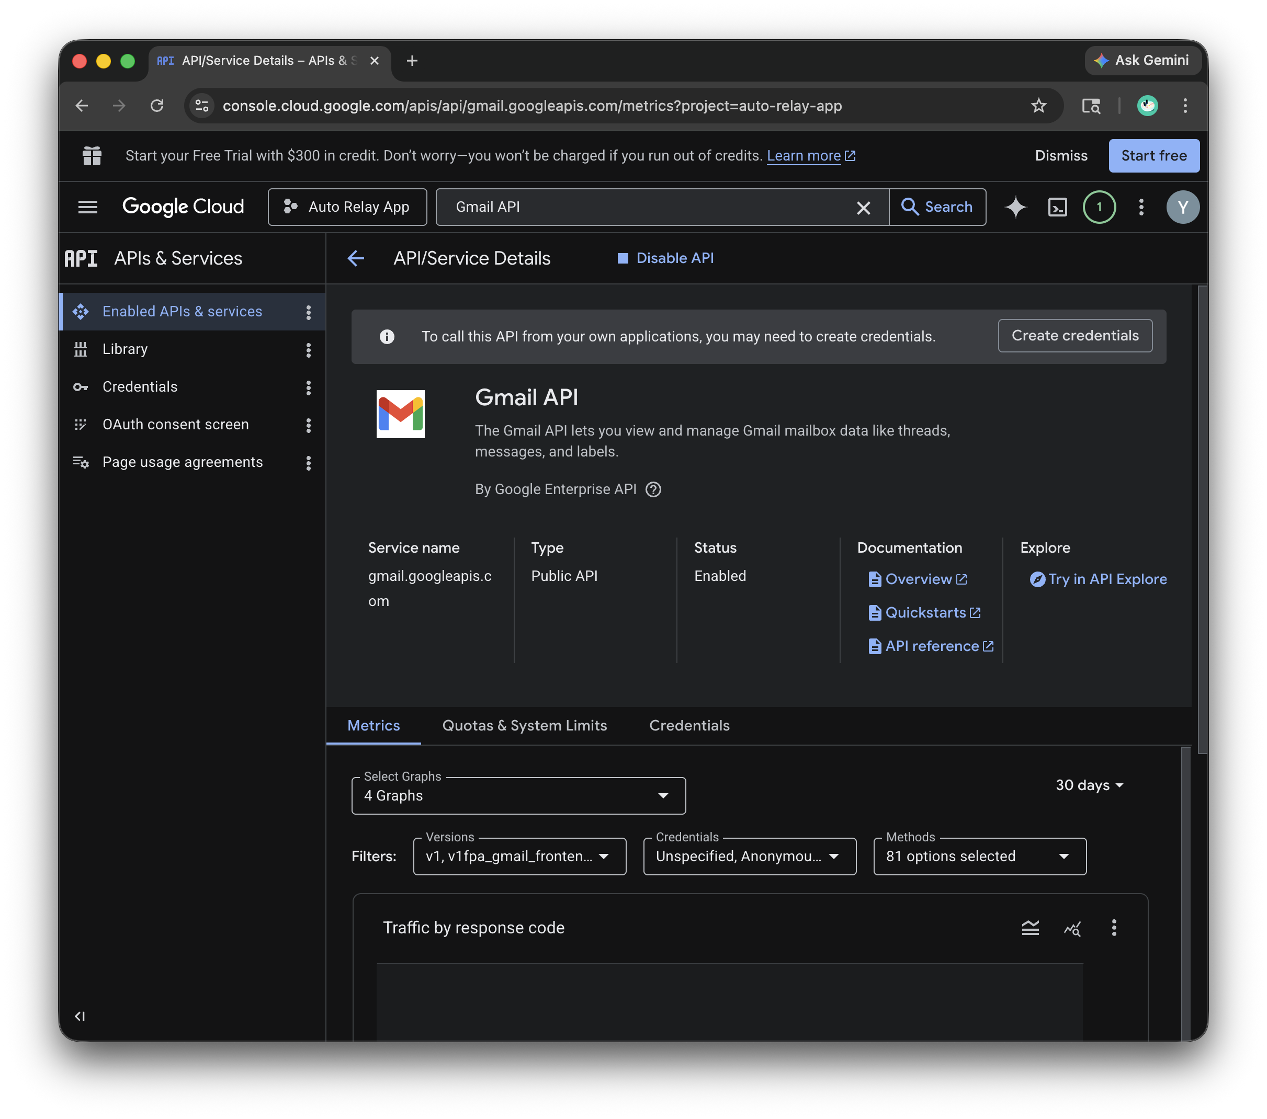
Task: Clear the Gmail API search with the X
Action: click(x=863, y=207)
